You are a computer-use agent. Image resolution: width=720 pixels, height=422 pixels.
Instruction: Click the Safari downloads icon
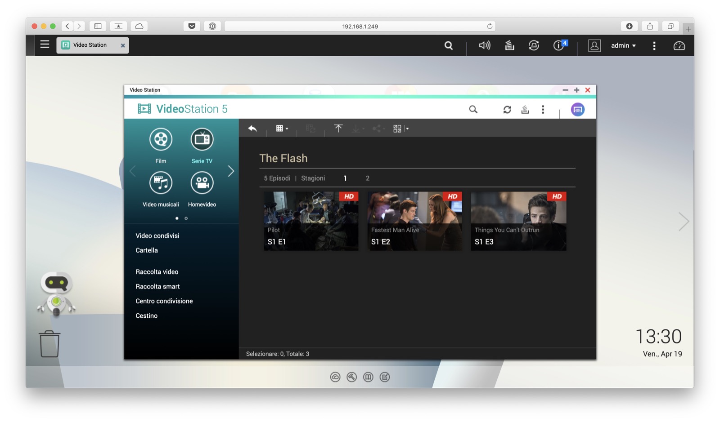click(x=629, y=26)
